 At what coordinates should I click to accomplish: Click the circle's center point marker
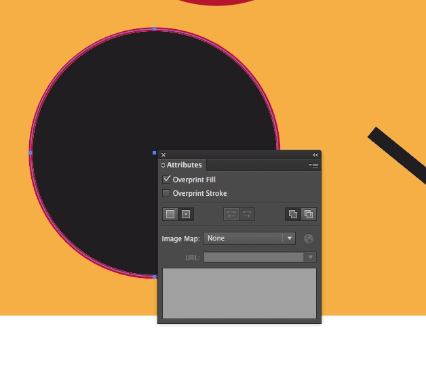point(154,152)
